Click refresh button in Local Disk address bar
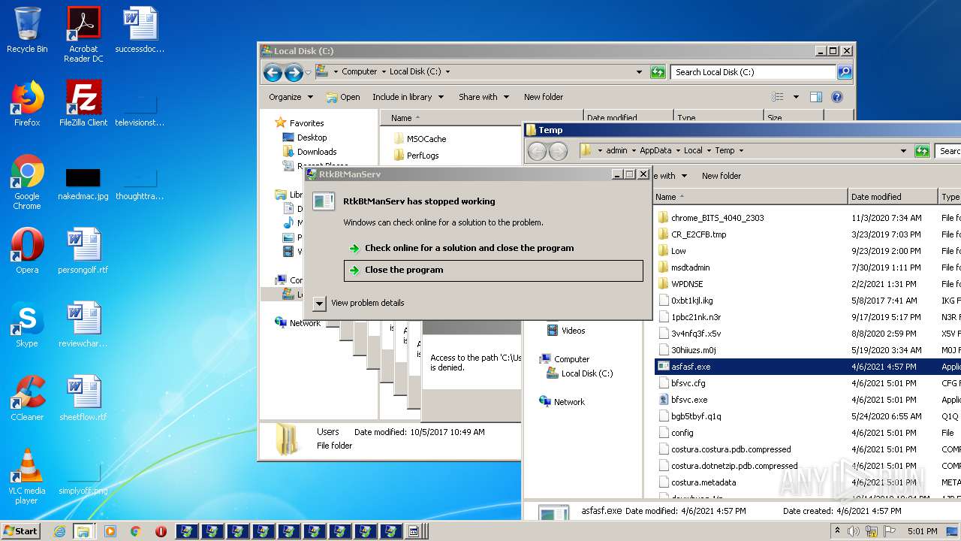 point(658,72)
